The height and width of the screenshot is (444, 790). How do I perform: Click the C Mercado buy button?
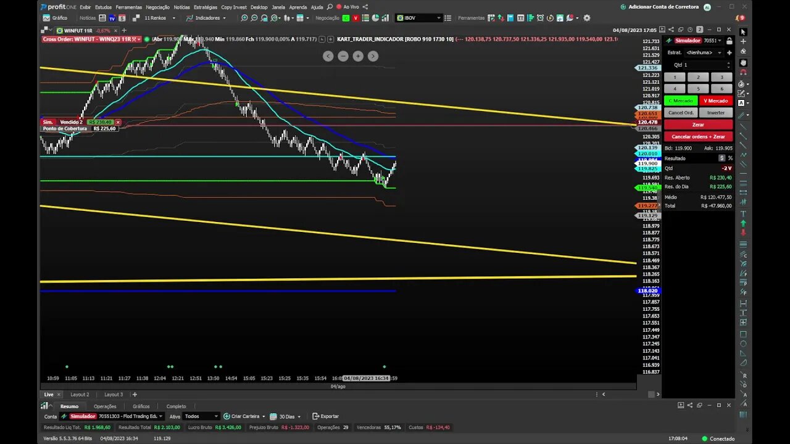[x=681, y=101]
